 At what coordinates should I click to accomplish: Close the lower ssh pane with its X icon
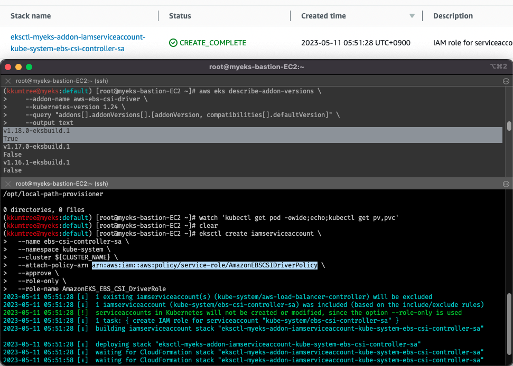point(8,184)
